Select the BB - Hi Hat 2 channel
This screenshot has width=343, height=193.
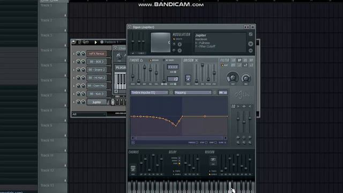point(96,78)
